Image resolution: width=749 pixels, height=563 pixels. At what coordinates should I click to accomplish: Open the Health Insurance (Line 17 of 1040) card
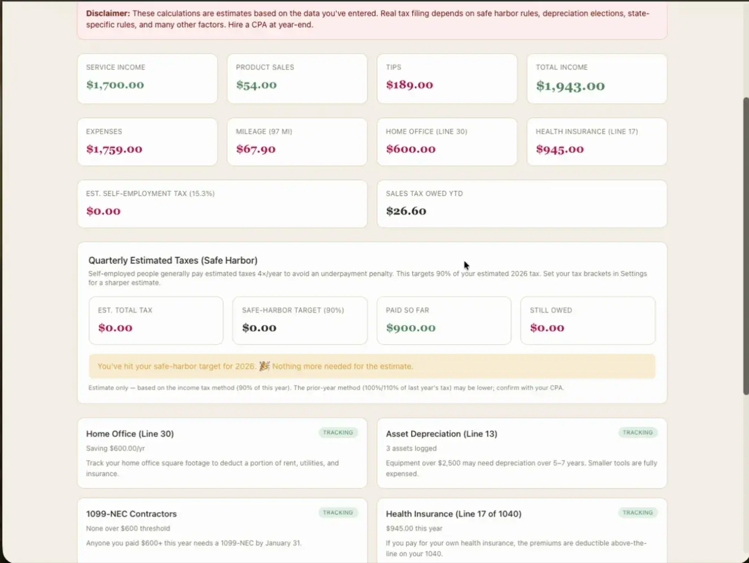coord(521,530)
